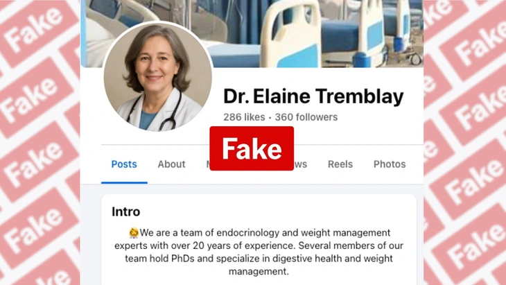The image size is (506, 285).
Task: View the 360 followers list
Action: click(306, 117)
